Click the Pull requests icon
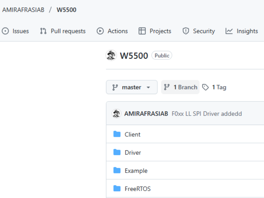Screen dimensions: 264x198 pyautogui.click(x=43, y=31)
